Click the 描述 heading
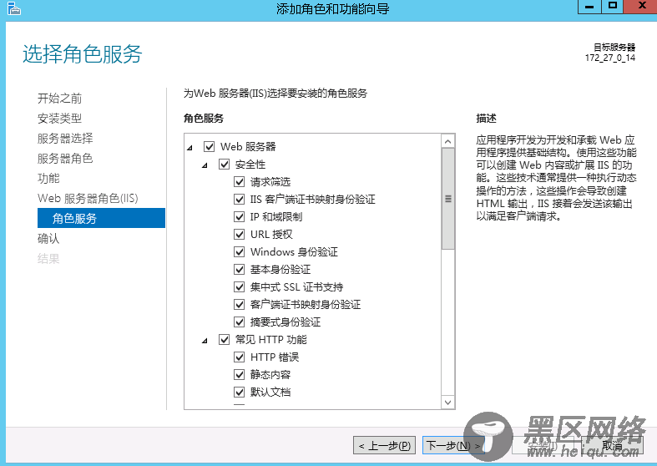Screen dimensions: 657x466 487,119
